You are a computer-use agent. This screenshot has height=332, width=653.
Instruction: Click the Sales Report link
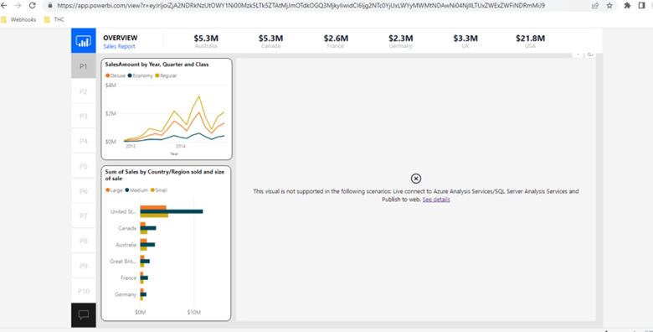click(119, 46)
